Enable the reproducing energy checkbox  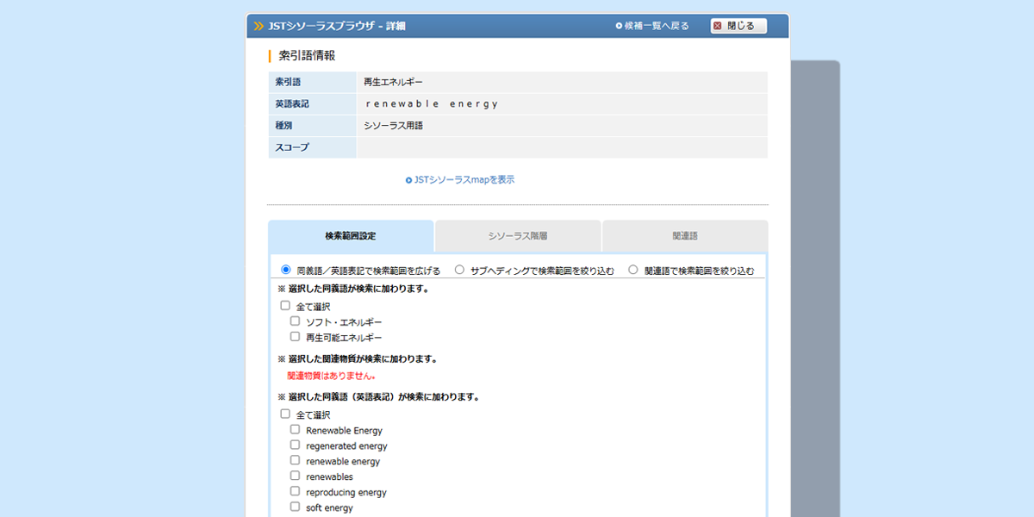pyautogui.click(x=295, y=491)
